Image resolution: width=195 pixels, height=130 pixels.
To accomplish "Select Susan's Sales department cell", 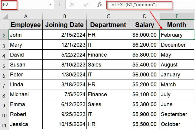I will click(x=108, y=64).
